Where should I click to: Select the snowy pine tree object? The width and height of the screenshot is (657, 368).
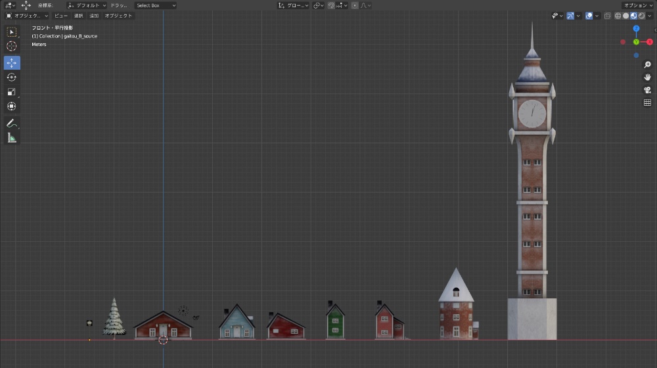[114, 319]
